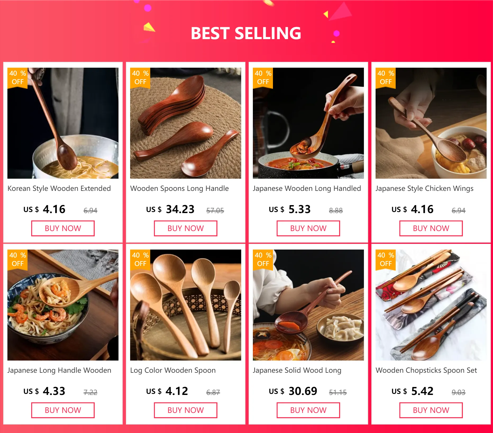This screenshot has width=493, height=433.
Task: Click BUY NOW for Korean Style Wooden Extended
Action: click(63, 228)
